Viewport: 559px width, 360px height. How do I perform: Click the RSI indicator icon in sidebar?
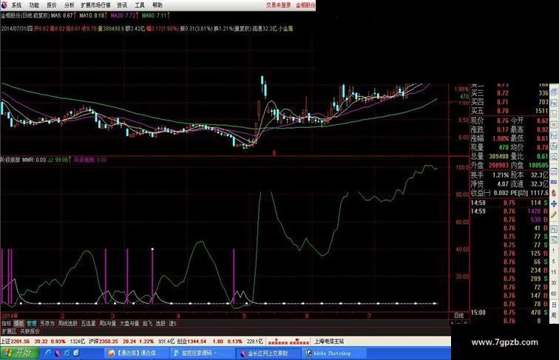coord(554,182)
